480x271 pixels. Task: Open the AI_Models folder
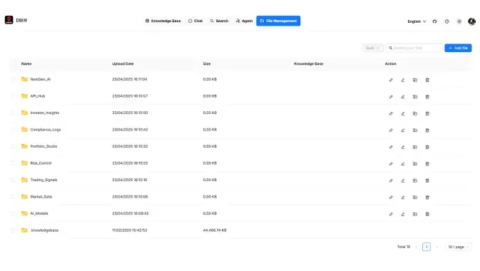(x=39, y=213)
